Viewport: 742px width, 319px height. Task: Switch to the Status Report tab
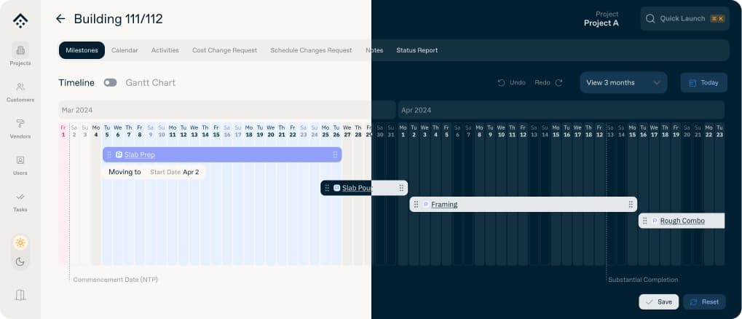[417, 50]
